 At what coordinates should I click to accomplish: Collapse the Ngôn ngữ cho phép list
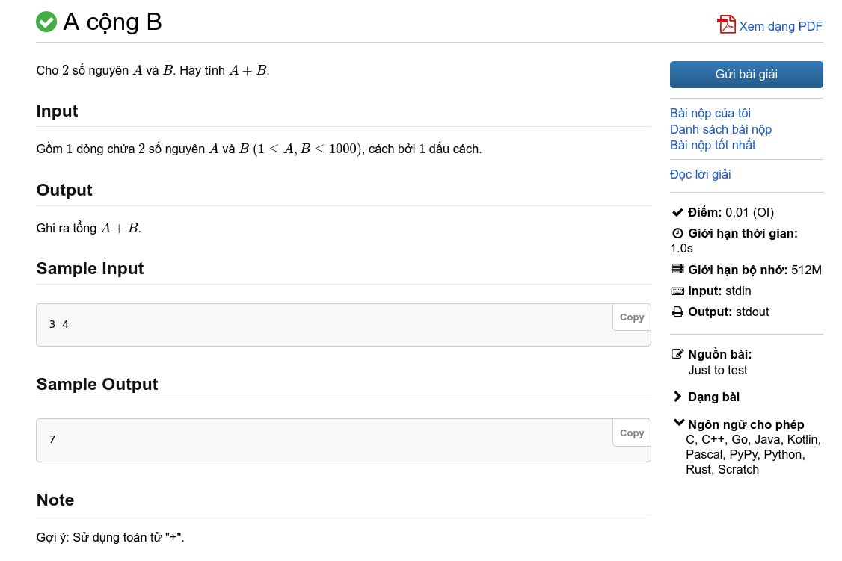pyautogui.click(x=679, y=424)
